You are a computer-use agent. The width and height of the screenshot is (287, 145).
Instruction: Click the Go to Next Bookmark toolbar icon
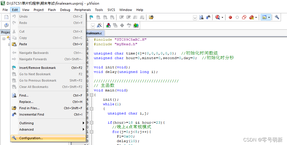pos(105,17)
